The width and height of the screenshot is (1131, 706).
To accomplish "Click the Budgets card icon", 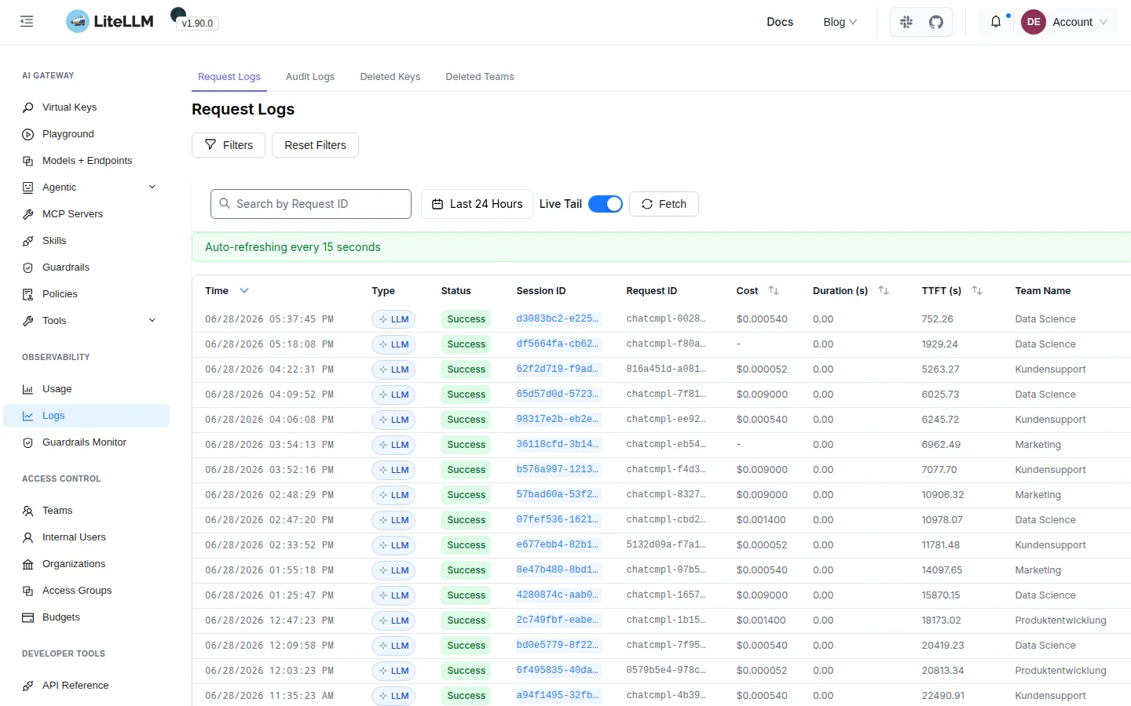I will [x=28, y=617].
